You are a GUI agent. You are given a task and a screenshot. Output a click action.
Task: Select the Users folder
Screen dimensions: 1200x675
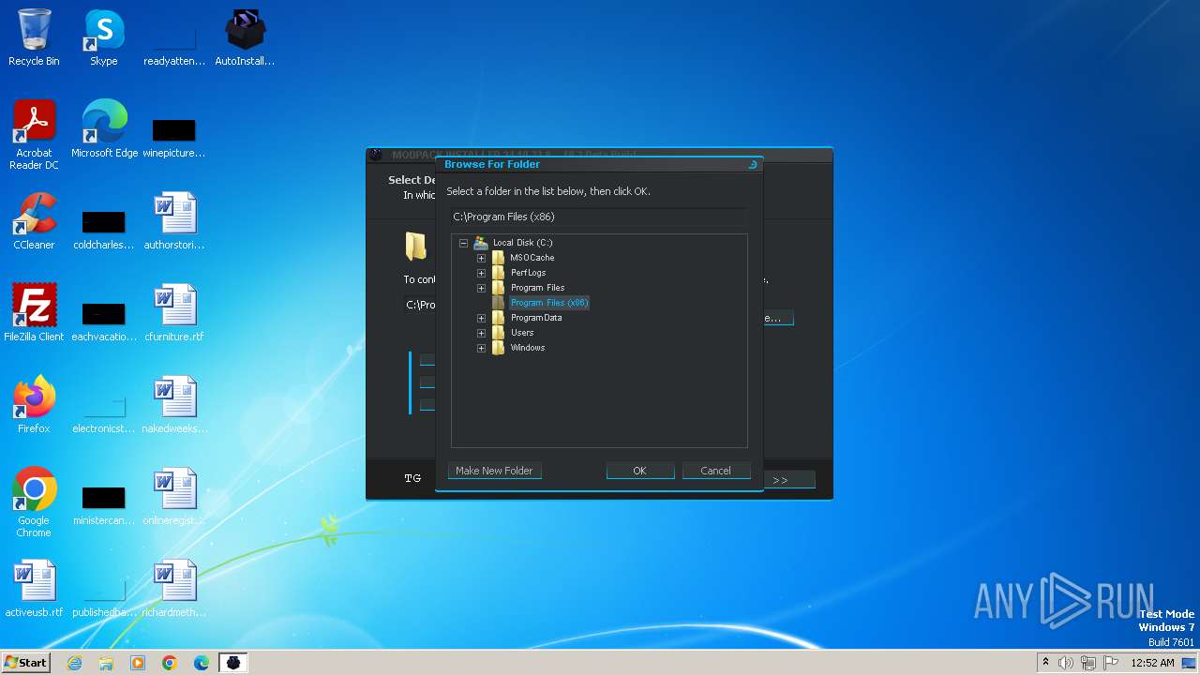pyautogui.click(x=522, y=333)
